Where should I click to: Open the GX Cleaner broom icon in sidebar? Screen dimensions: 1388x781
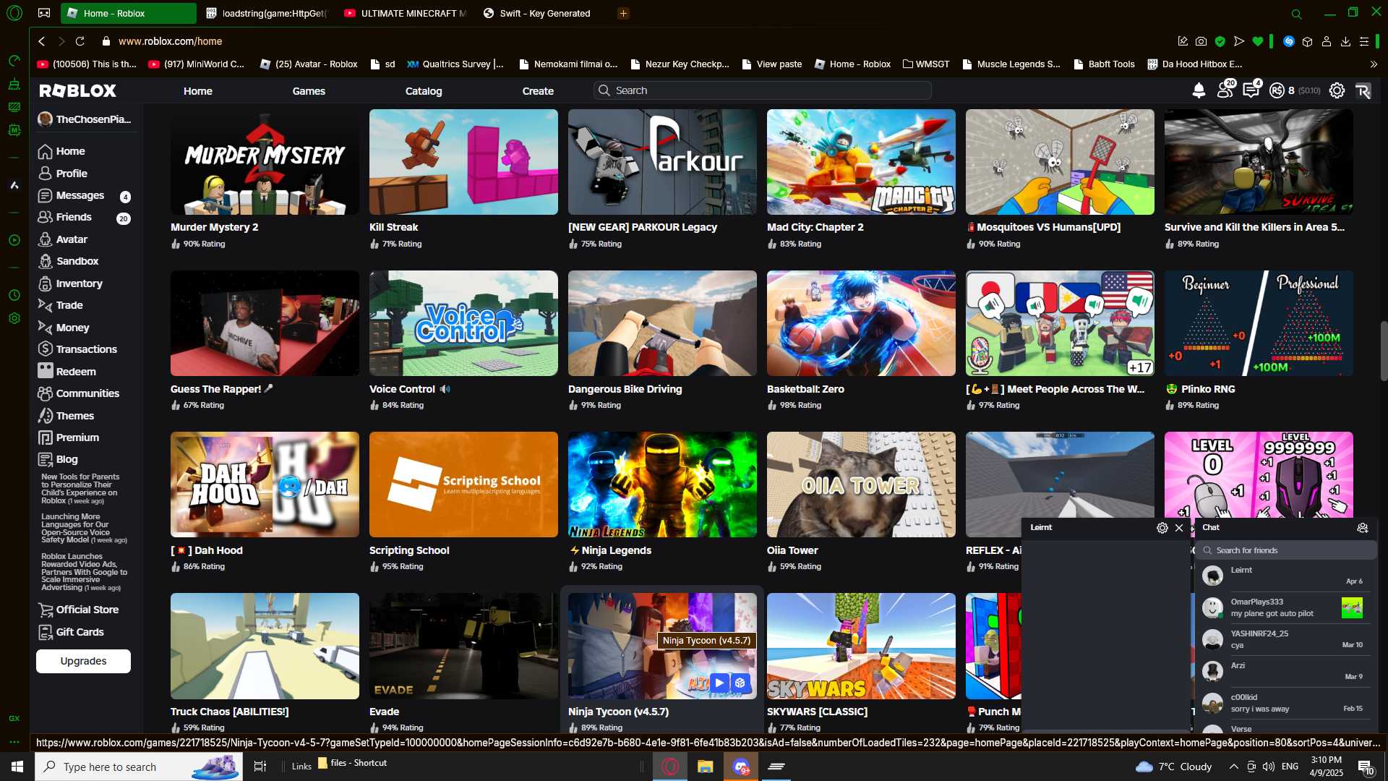(x=14, y=84)
